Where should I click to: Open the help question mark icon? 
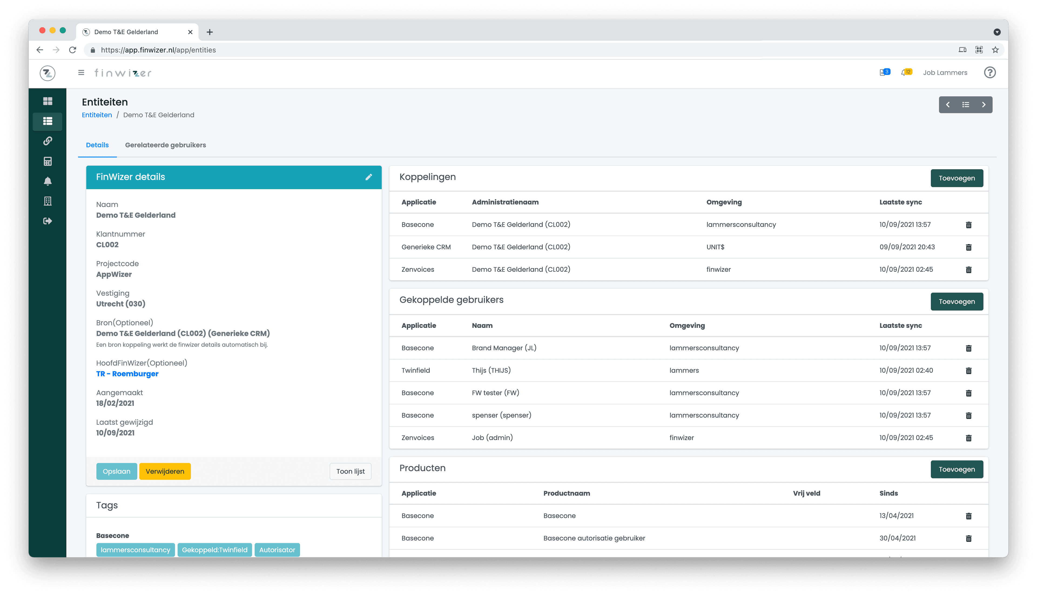tap(989, 73)
